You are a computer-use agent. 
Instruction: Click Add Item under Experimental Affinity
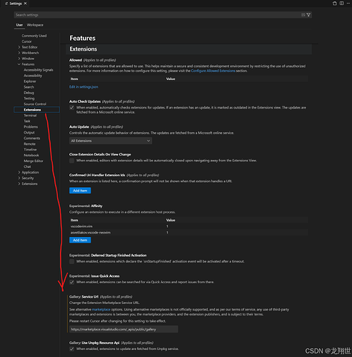[80, 240]
